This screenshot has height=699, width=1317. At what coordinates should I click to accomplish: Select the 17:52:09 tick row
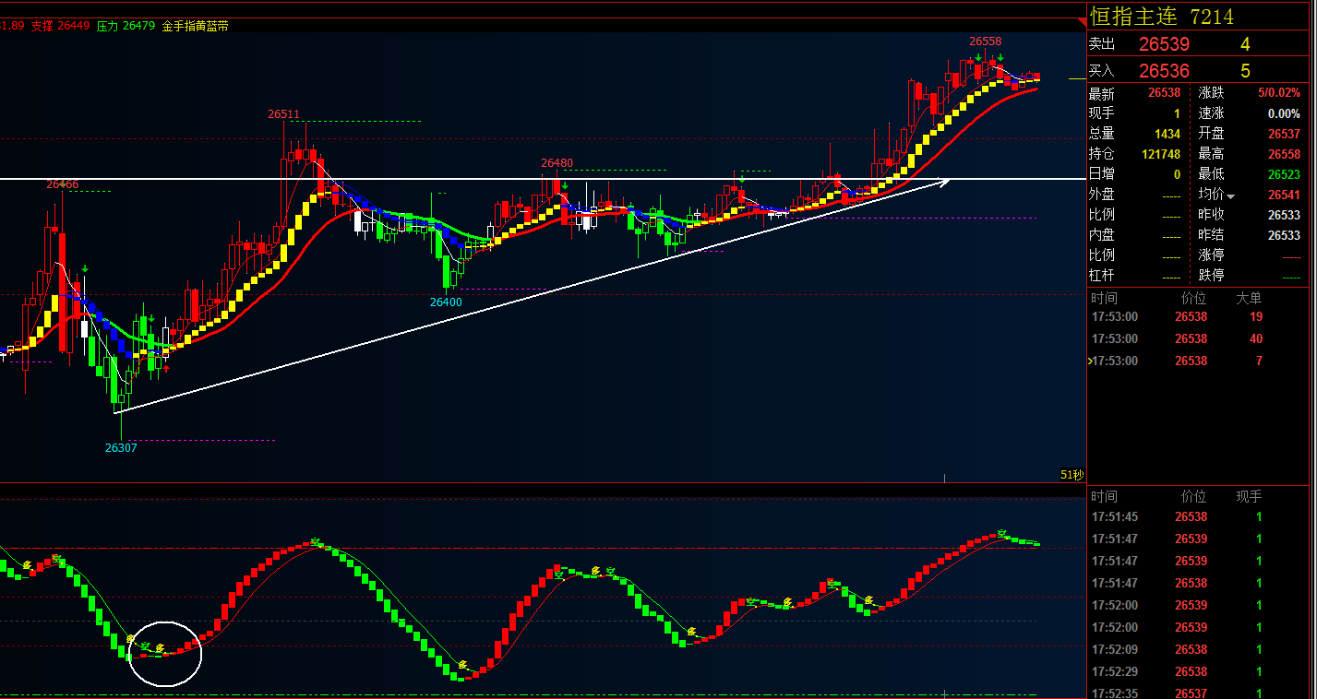coord(1198,649)
